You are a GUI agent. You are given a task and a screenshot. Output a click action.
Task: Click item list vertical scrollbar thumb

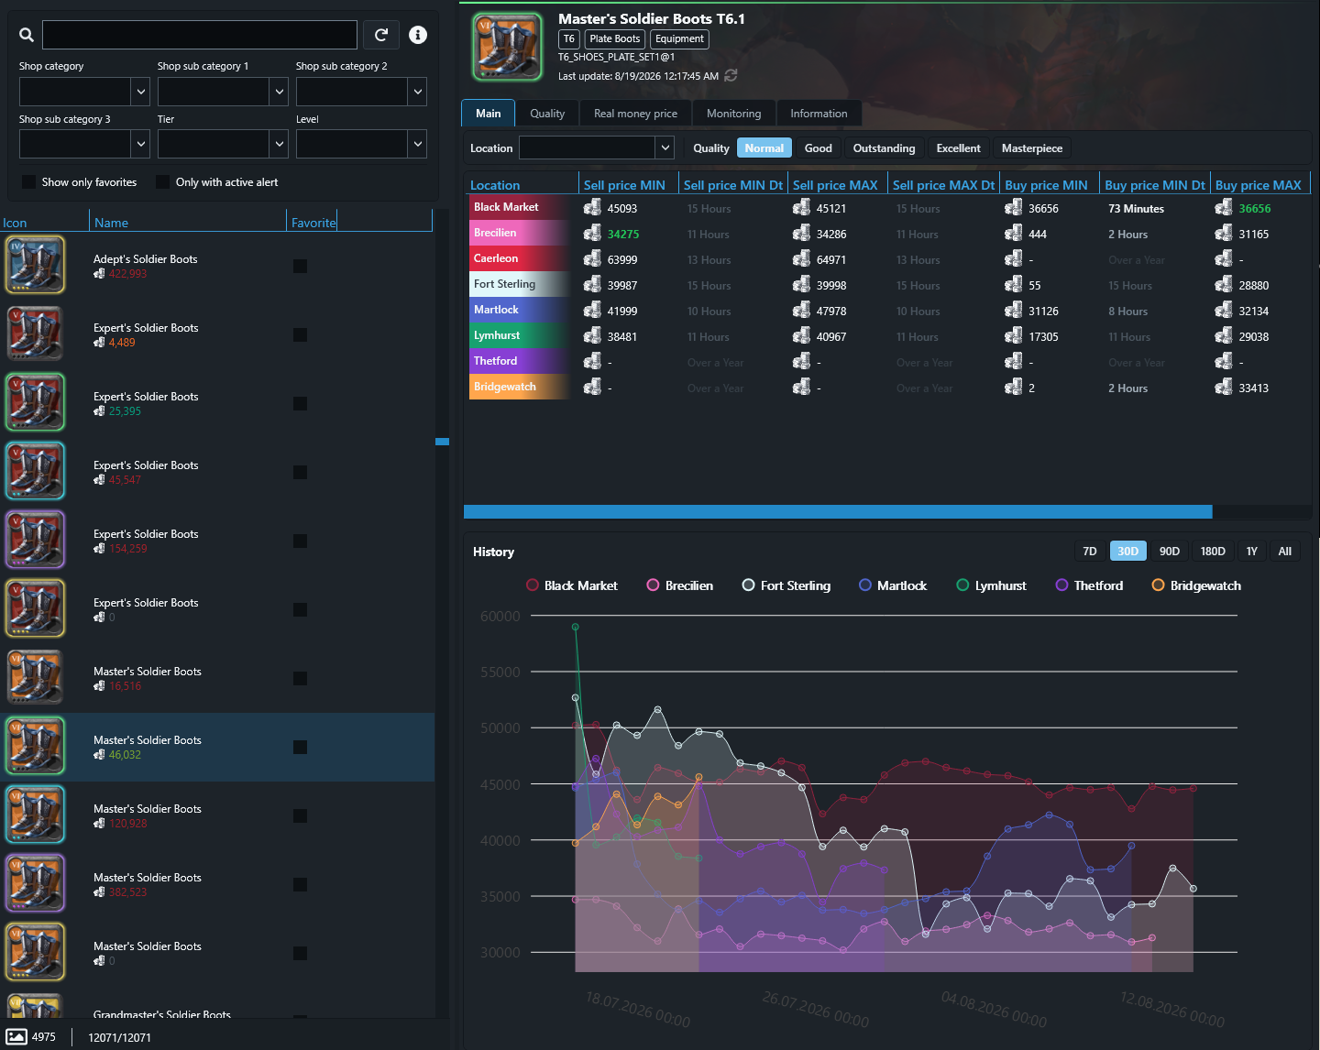(x=442, y=442)
